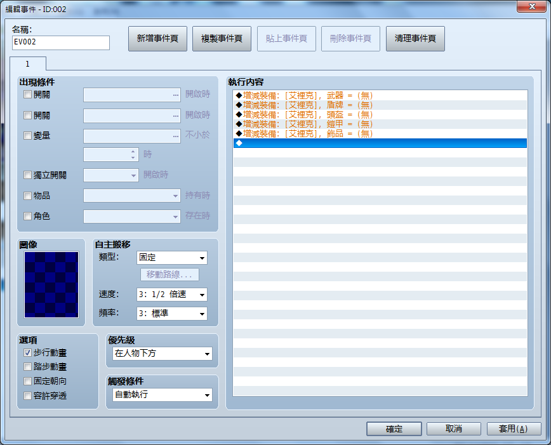Screen dimensions: 551x445
Task: Select the 頭盔 equipment change command
Action: 380,114
